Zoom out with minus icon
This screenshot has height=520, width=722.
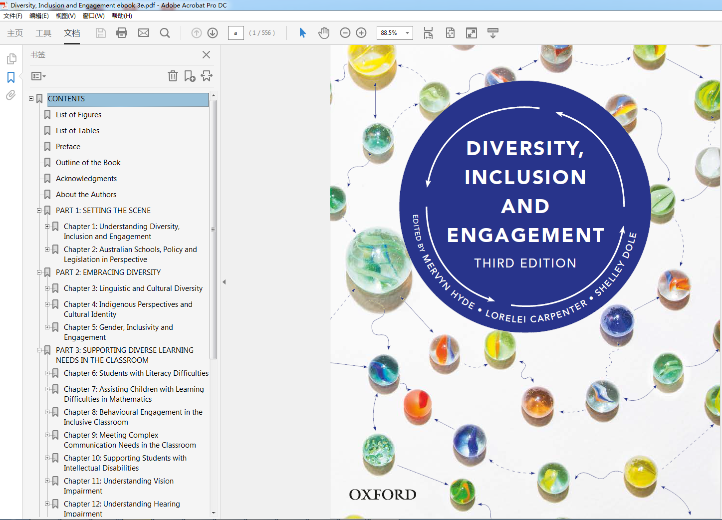pos(345,33)
